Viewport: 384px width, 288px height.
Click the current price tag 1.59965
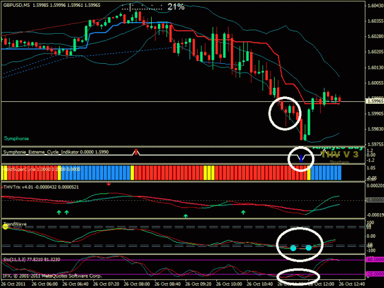point(375,101)
